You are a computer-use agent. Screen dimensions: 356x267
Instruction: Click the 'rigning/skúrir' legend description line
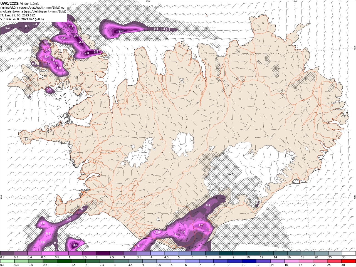(x=33, y=7)
